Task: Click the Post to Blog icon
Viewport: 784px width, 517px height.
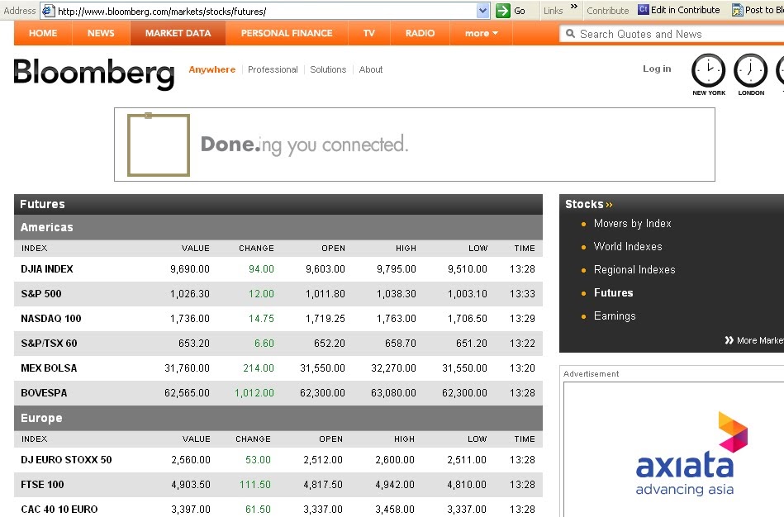Action: click(x=738, y=10)
